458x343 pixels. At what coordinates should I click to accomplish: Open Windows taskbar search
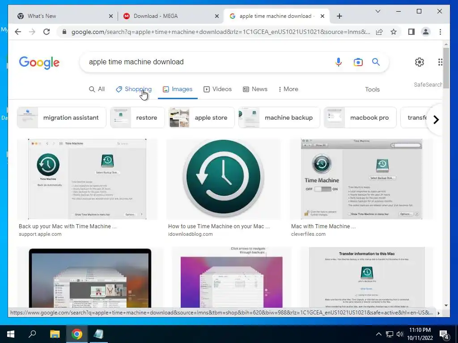[x=32, y=334]
